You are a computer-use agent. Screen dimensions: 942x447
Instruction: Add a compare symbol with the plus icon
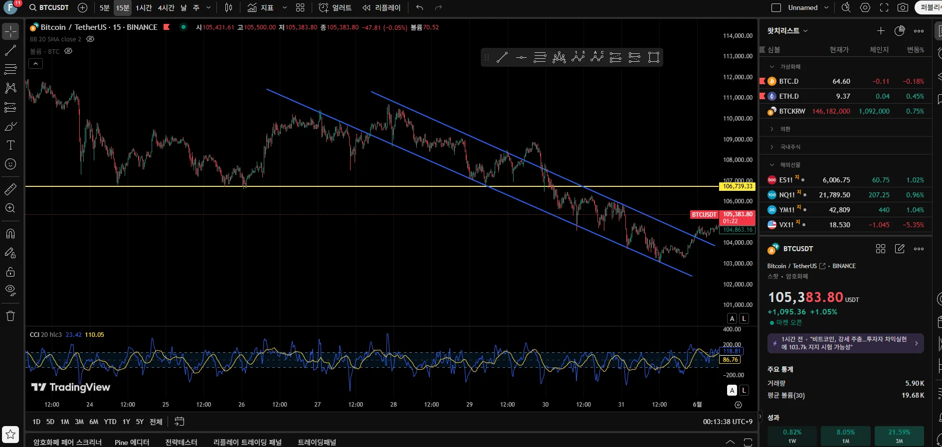coord(83,8)
